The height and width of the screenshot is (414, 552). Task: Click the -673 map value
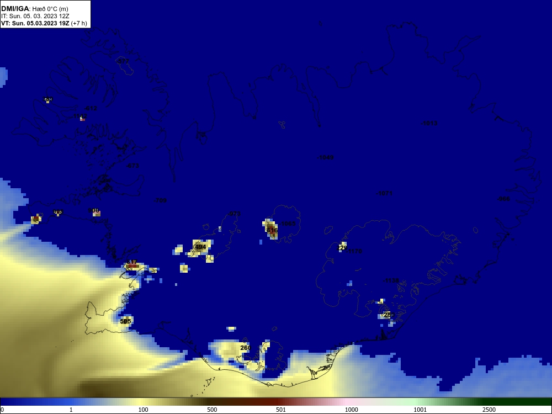pos(132,166)
